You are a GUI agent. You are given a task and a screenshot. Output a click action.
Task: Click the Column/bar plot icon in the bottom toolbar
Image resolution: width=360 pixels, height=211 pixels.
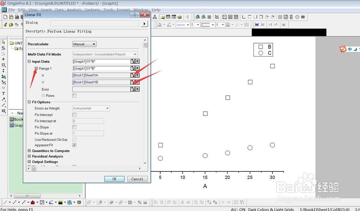pos(33,202)
